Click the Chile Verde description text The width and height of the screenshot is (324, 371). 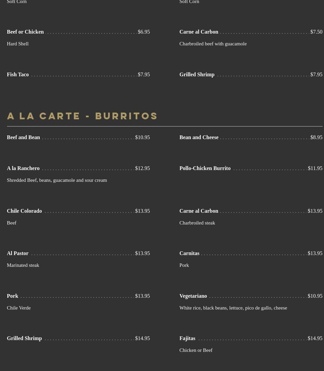click(19, 308)
